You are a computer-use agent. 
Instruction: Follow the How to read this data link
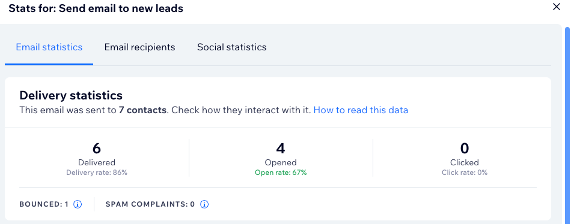[x=361, y=110]
